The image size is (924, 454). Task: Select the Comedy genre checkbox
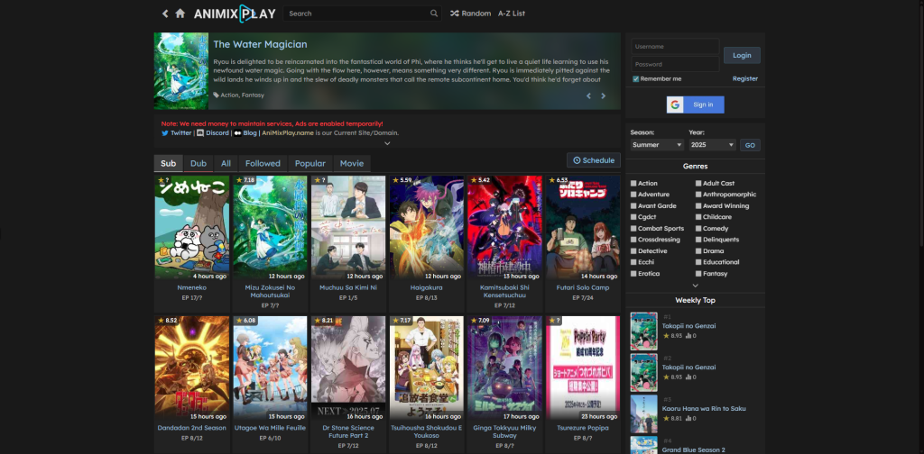698,229
